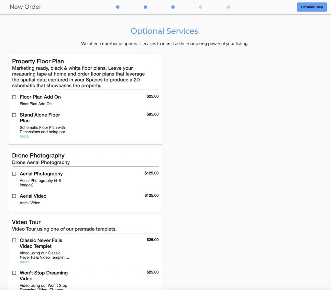Expand 'more' under Stand Alone Floor Plan

click(24, 137)
